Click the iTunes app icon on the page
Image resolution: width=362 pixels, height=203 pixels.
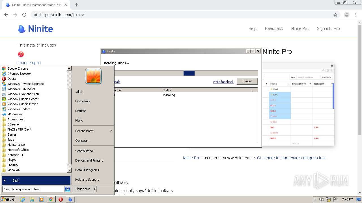pos(21,54)
